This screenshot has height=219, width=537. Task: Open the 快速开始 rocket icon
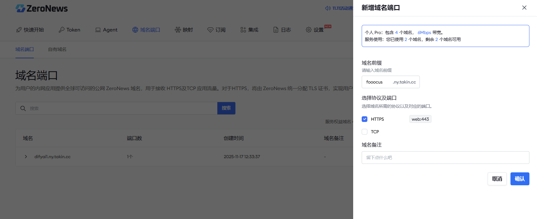pyautogui.click(x=19, y=30)
